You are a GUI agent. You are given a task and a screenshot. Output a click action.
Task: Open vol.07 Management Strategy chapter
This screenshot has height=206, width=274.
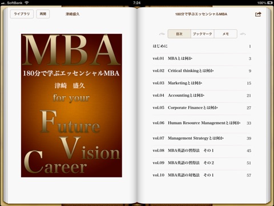point(202,138)
